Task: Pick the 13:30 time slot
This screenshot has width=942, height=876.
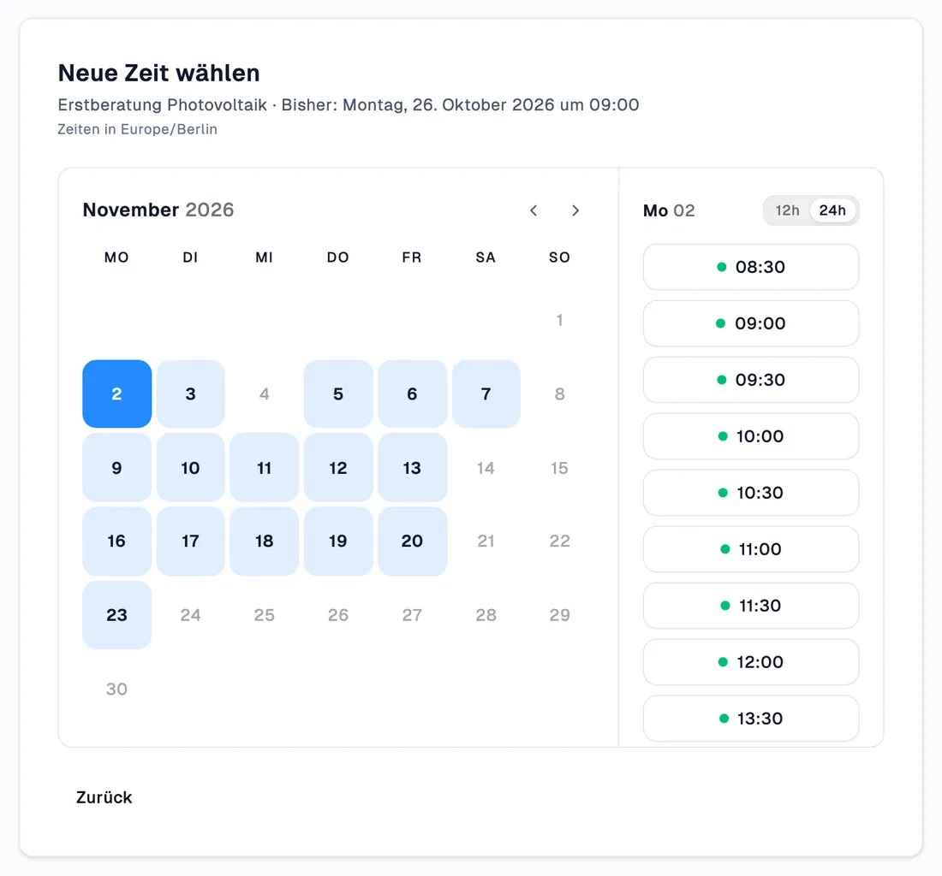Action: tap(751, 719)
